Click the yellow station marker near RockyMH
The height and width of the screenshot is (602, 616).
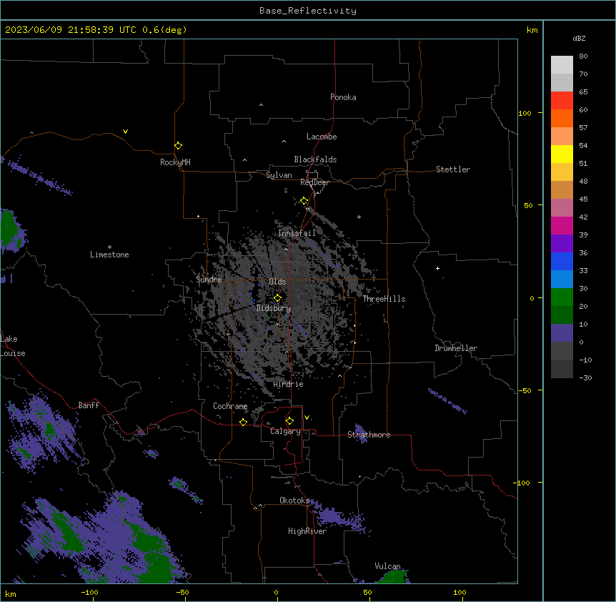pyautogui.click(x=178, y=146)
